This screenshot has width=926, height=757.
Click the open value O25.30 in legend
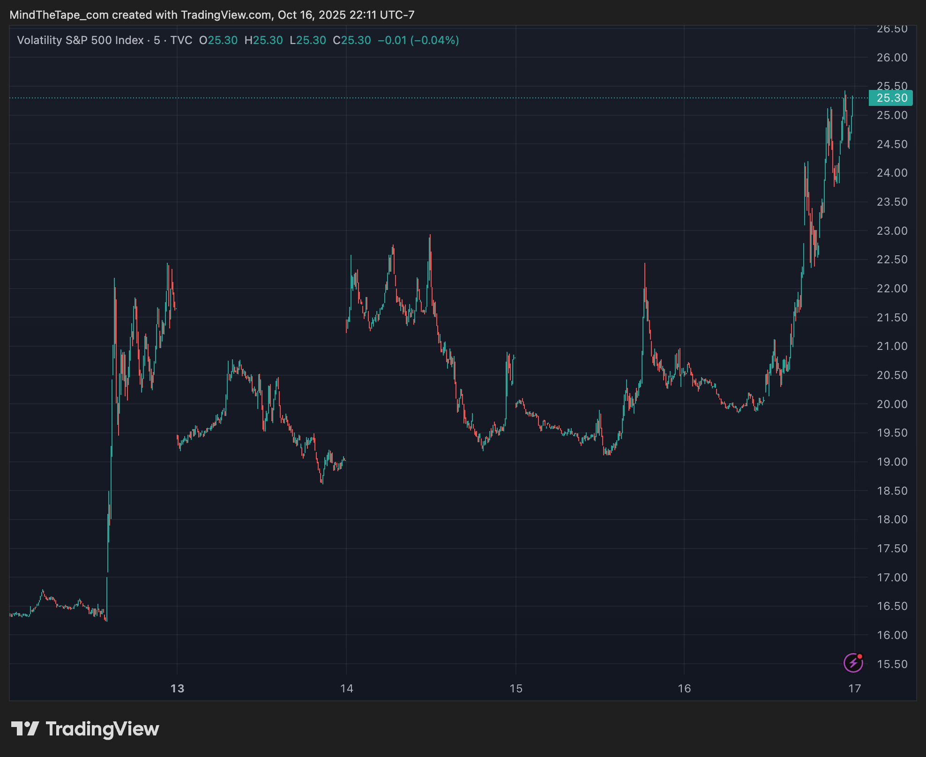tap(218, 40)
